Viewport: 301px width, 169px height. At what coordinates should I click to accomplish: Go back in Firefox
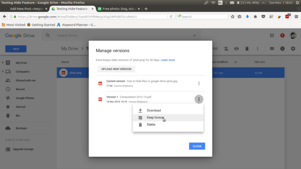pos(5,17)
